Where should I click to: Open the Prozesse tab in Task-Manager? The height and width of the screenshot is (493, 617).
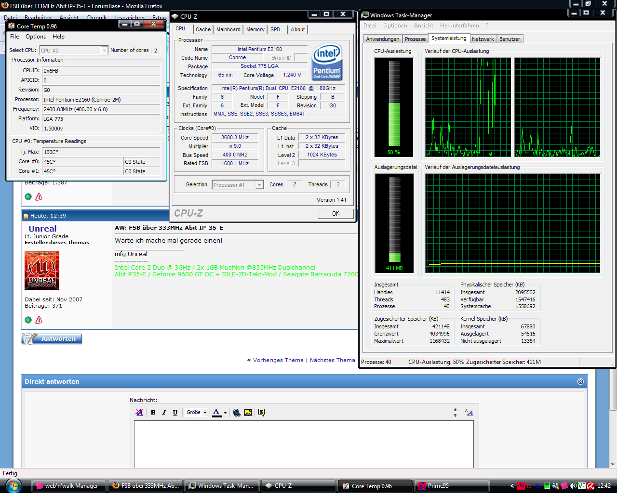pyautogui.click(x=415, y=39)
